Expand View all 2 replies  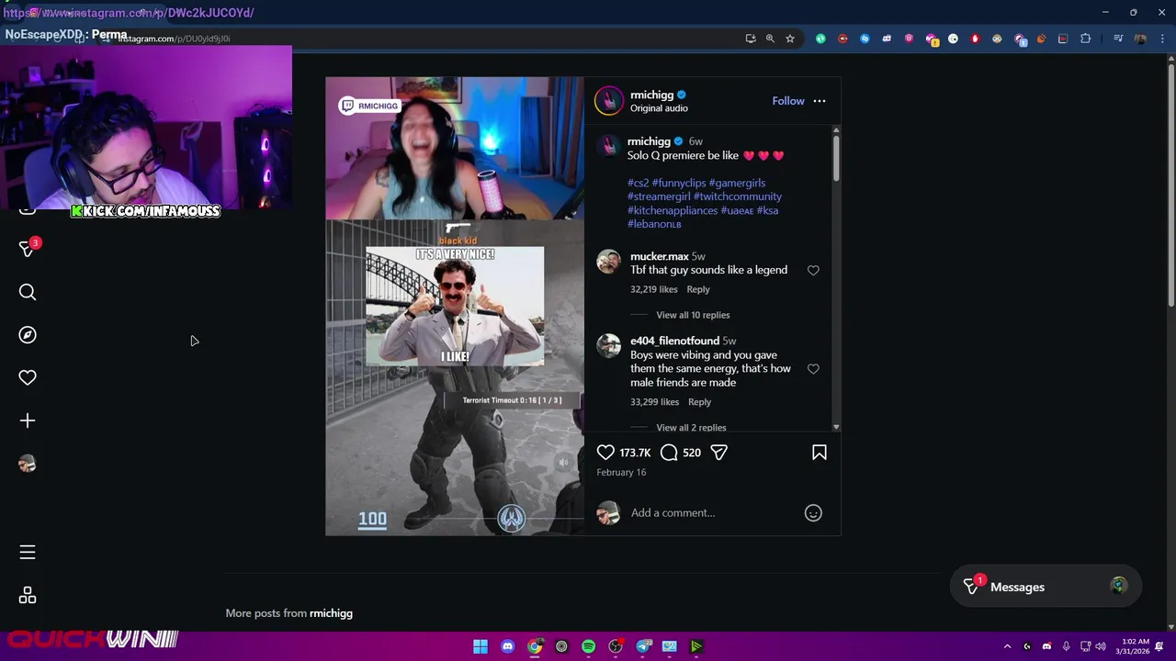tap(691, 428)
